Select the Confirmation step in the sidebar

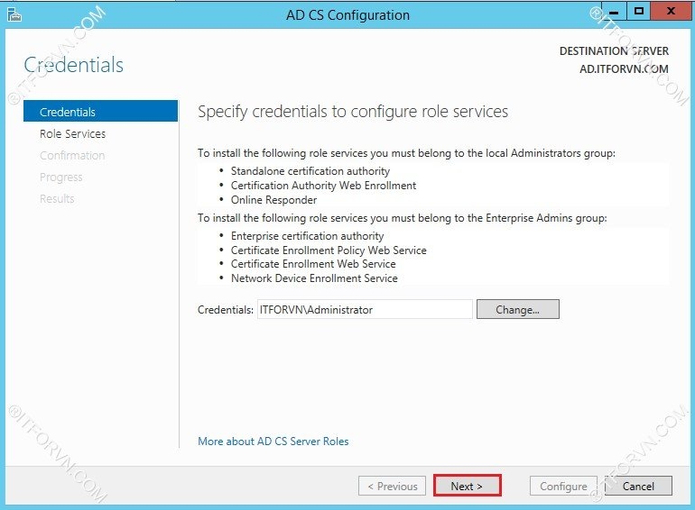coord(72,155)
